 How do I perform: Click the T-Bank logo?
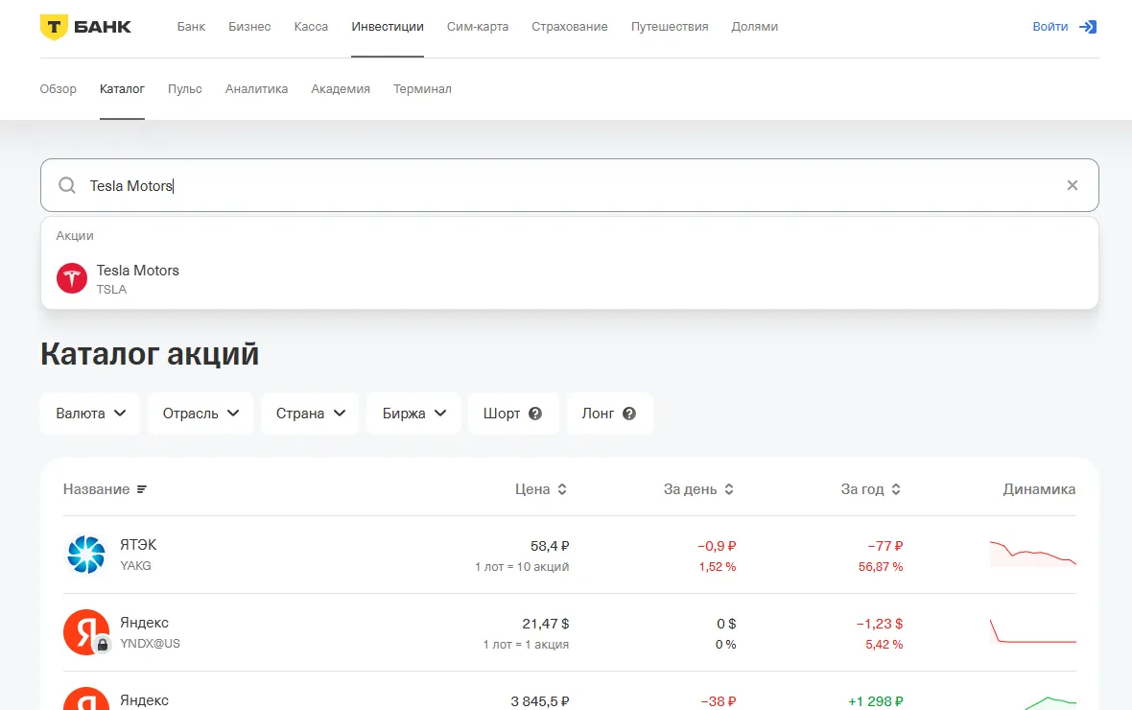85,27
